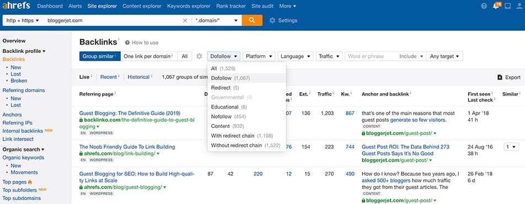Open Content explorer in top navigation
This screenshot has width=525, height=204.
[x=142, y=6]
